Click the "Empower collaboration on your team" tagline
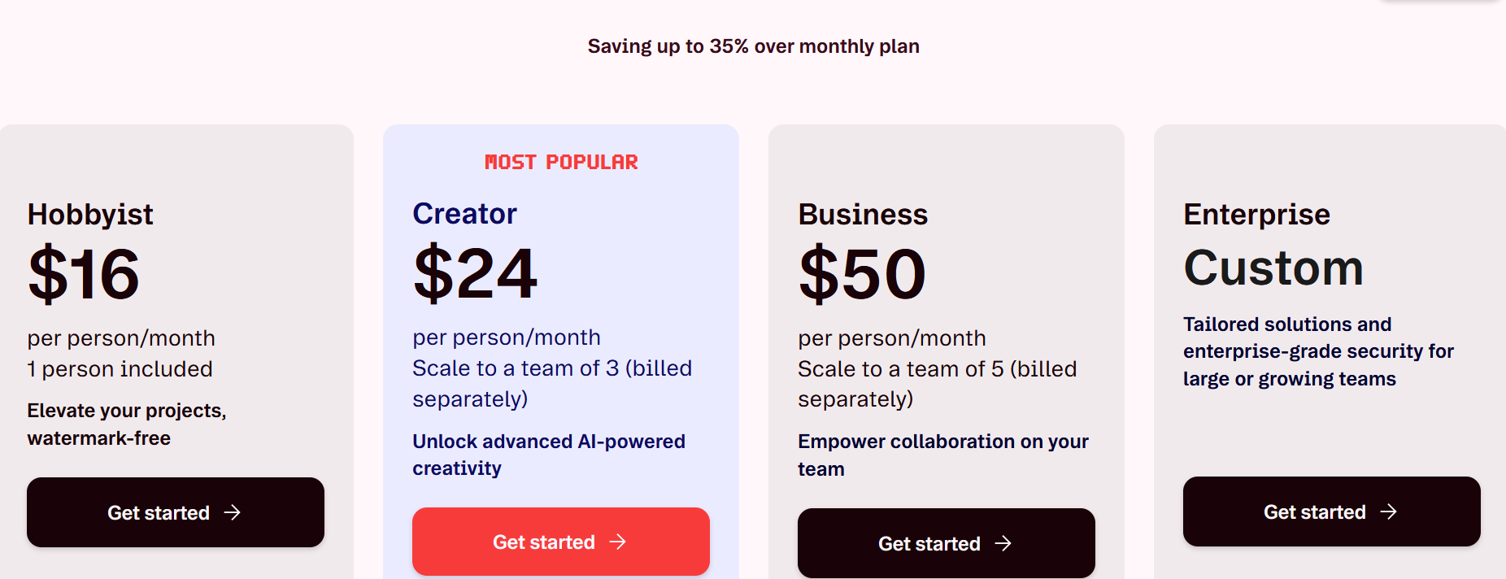 point(943,455)
